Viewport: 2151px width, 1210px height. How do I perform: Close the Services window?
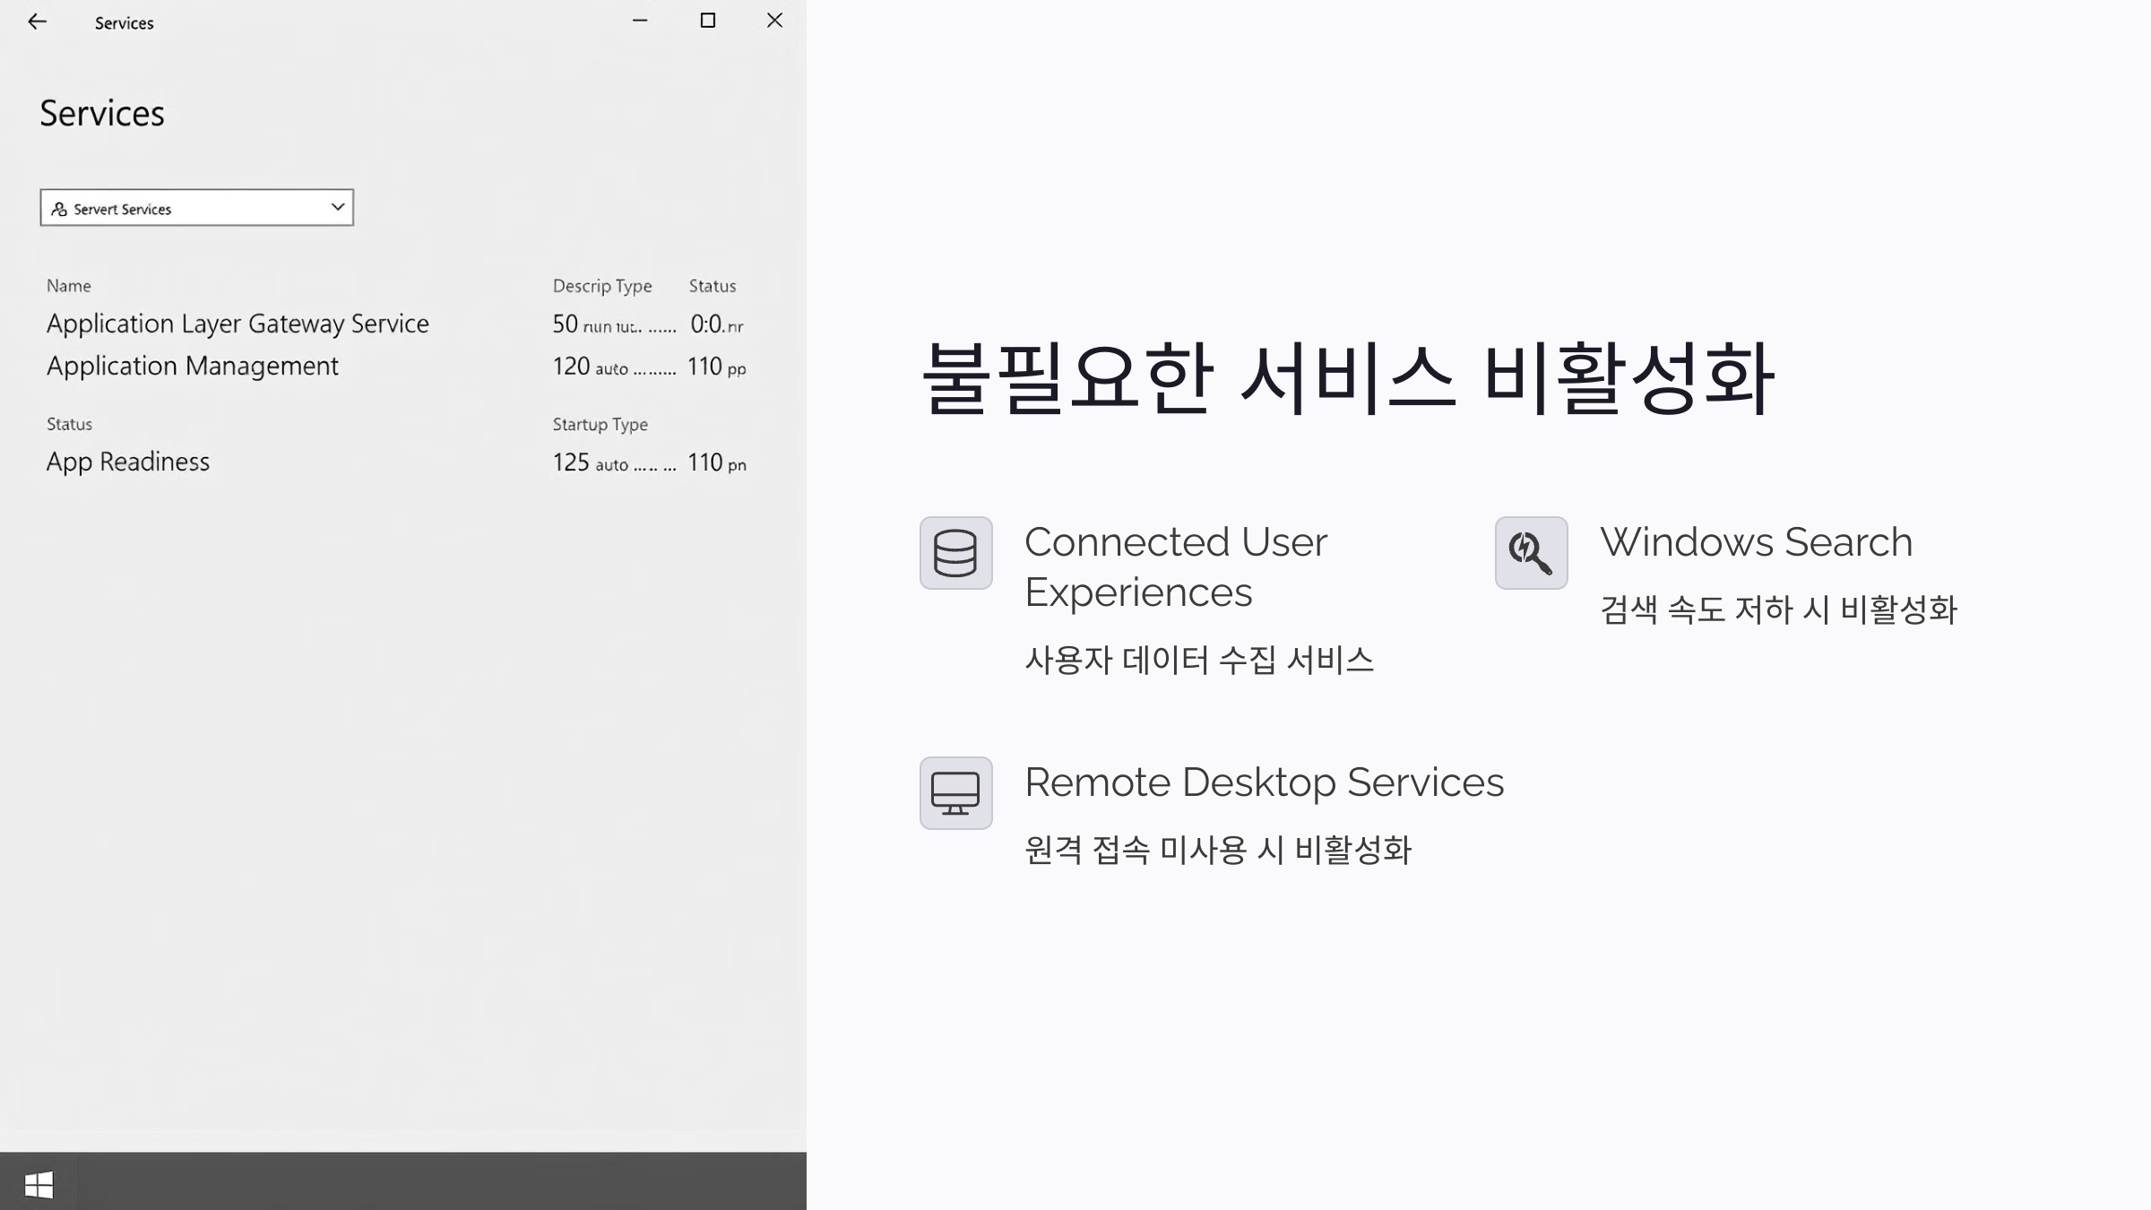[x=774, y=21]
